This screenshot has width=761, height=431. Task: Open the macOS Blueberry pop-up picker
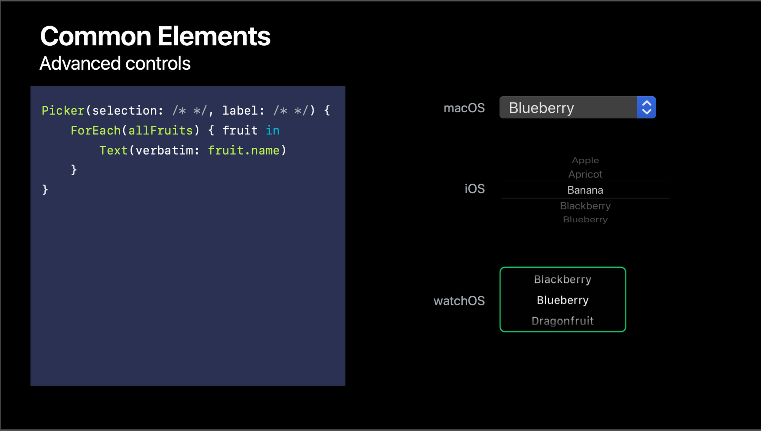point(578,108)
